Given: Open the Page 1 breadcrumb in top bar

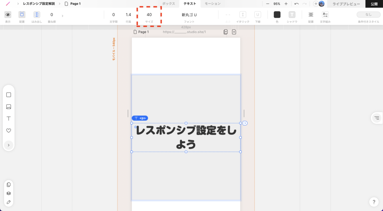Looking at the screenshot, I should (x=73, y=4).
